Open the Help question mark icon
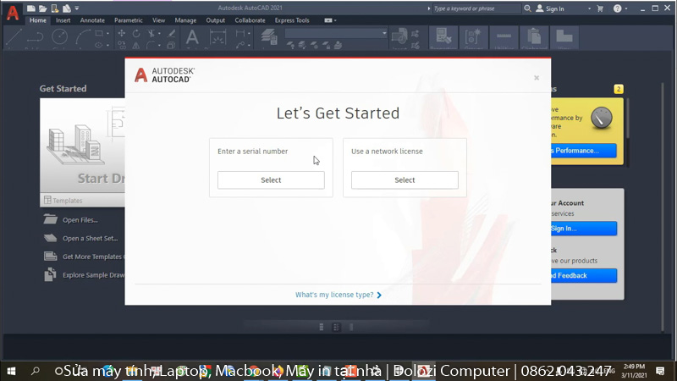 pyautogui.click(x=618, y=8)
